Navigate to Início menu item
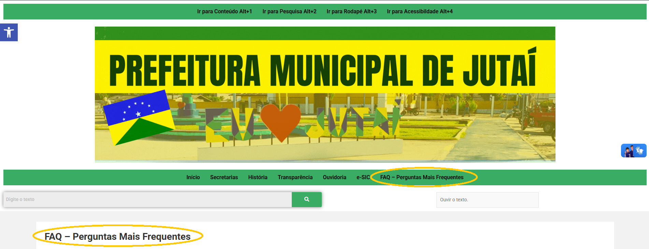The height and width of the screenshot is (249, 649). pyautogui.click(x=193, y=177)
